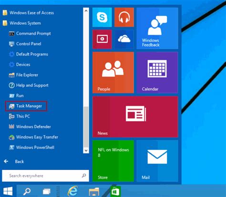Open the Music headphones tile
The image size is (226, 197).
(x=124, y=17)
